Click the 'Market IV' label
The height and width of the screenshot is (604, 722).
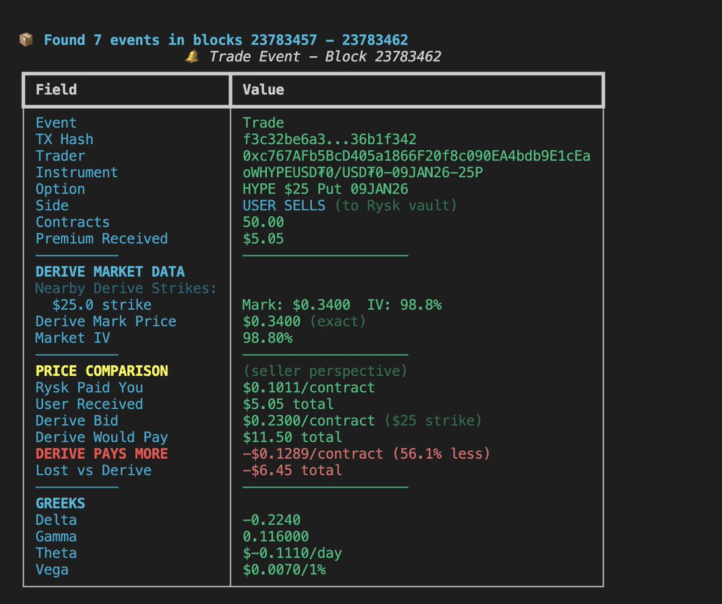[x=73, y=338]
